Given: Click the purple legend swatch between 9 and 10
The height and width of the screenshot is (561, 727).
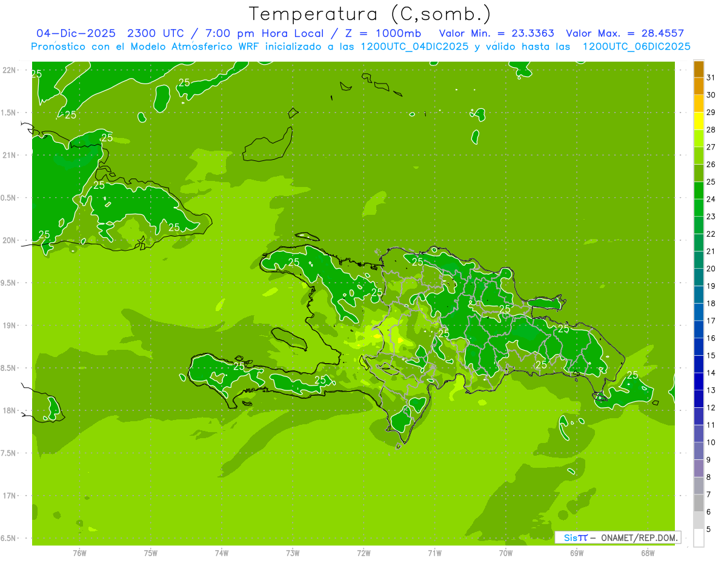Looking at the screenshot, I should click(699, 451).
